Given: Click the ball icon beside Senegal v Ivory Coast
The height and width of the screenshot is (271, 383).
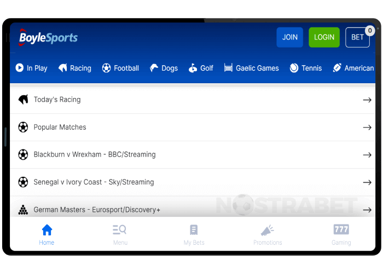Looking at the screenshot, I should click(x=23, y=182).
